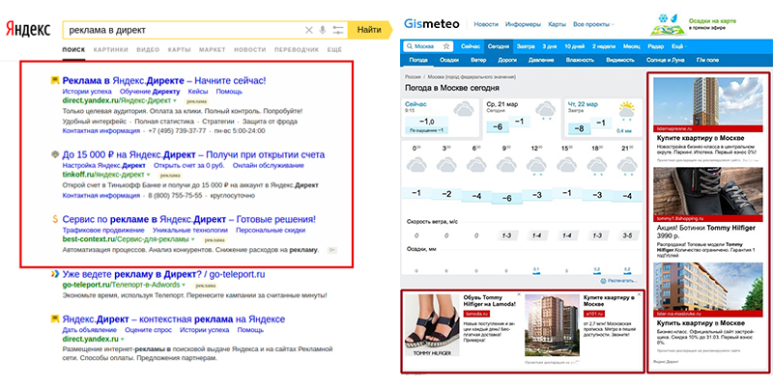Image resolution: width=773 pixels, height=386 pixels.
Task: Open Трафиковое продвижение sitelink
Action: [x=103, y=230]
